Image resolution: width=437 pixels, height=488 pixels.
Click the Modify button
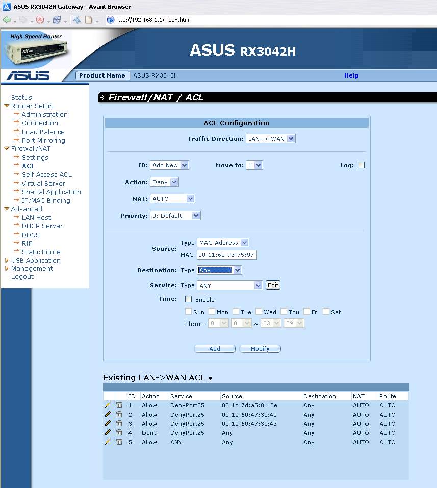[x=260, y=349]
